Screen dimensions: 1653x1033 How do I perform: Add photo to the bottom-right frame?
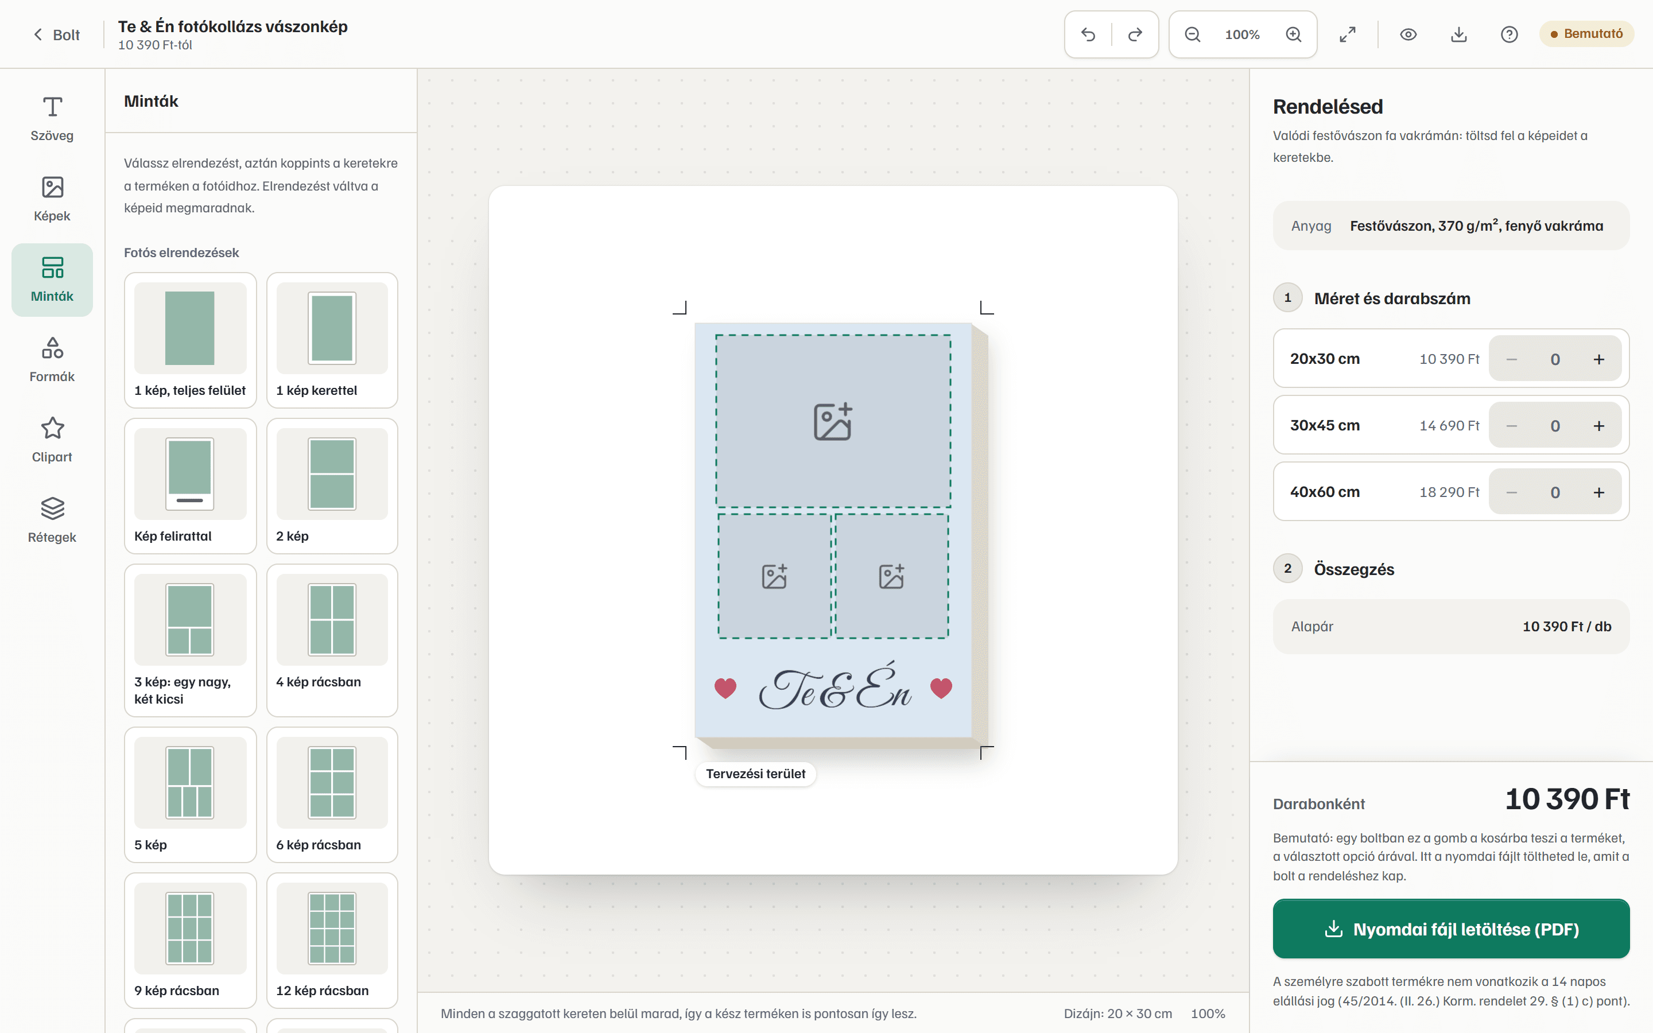tap(891, 576)
